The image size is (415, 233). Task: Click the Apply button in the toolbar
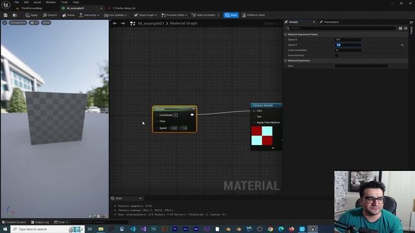point(32,15)
